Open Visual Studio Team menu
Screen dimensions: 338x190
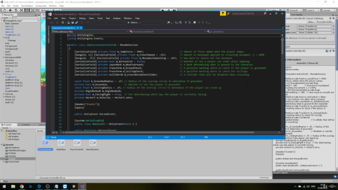91,18
